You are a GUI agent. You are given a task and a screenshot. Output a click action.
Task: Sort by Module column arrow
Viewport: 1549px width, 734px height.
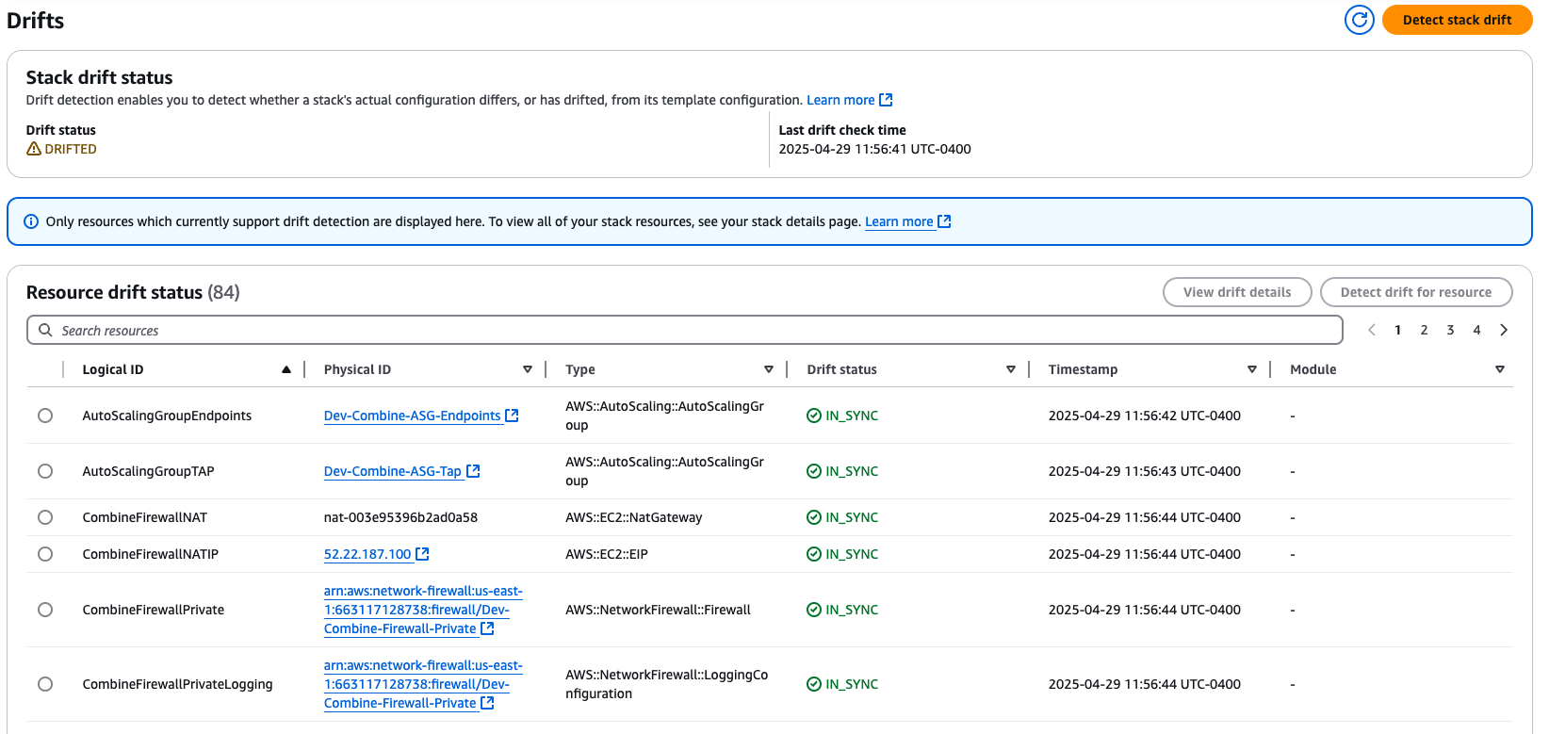(x=1500, y=369)
